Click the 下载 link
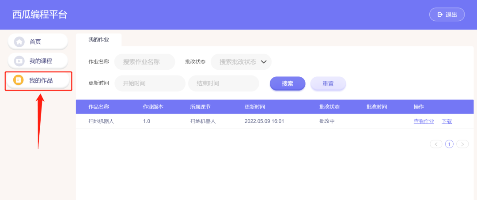 point(447,121)
